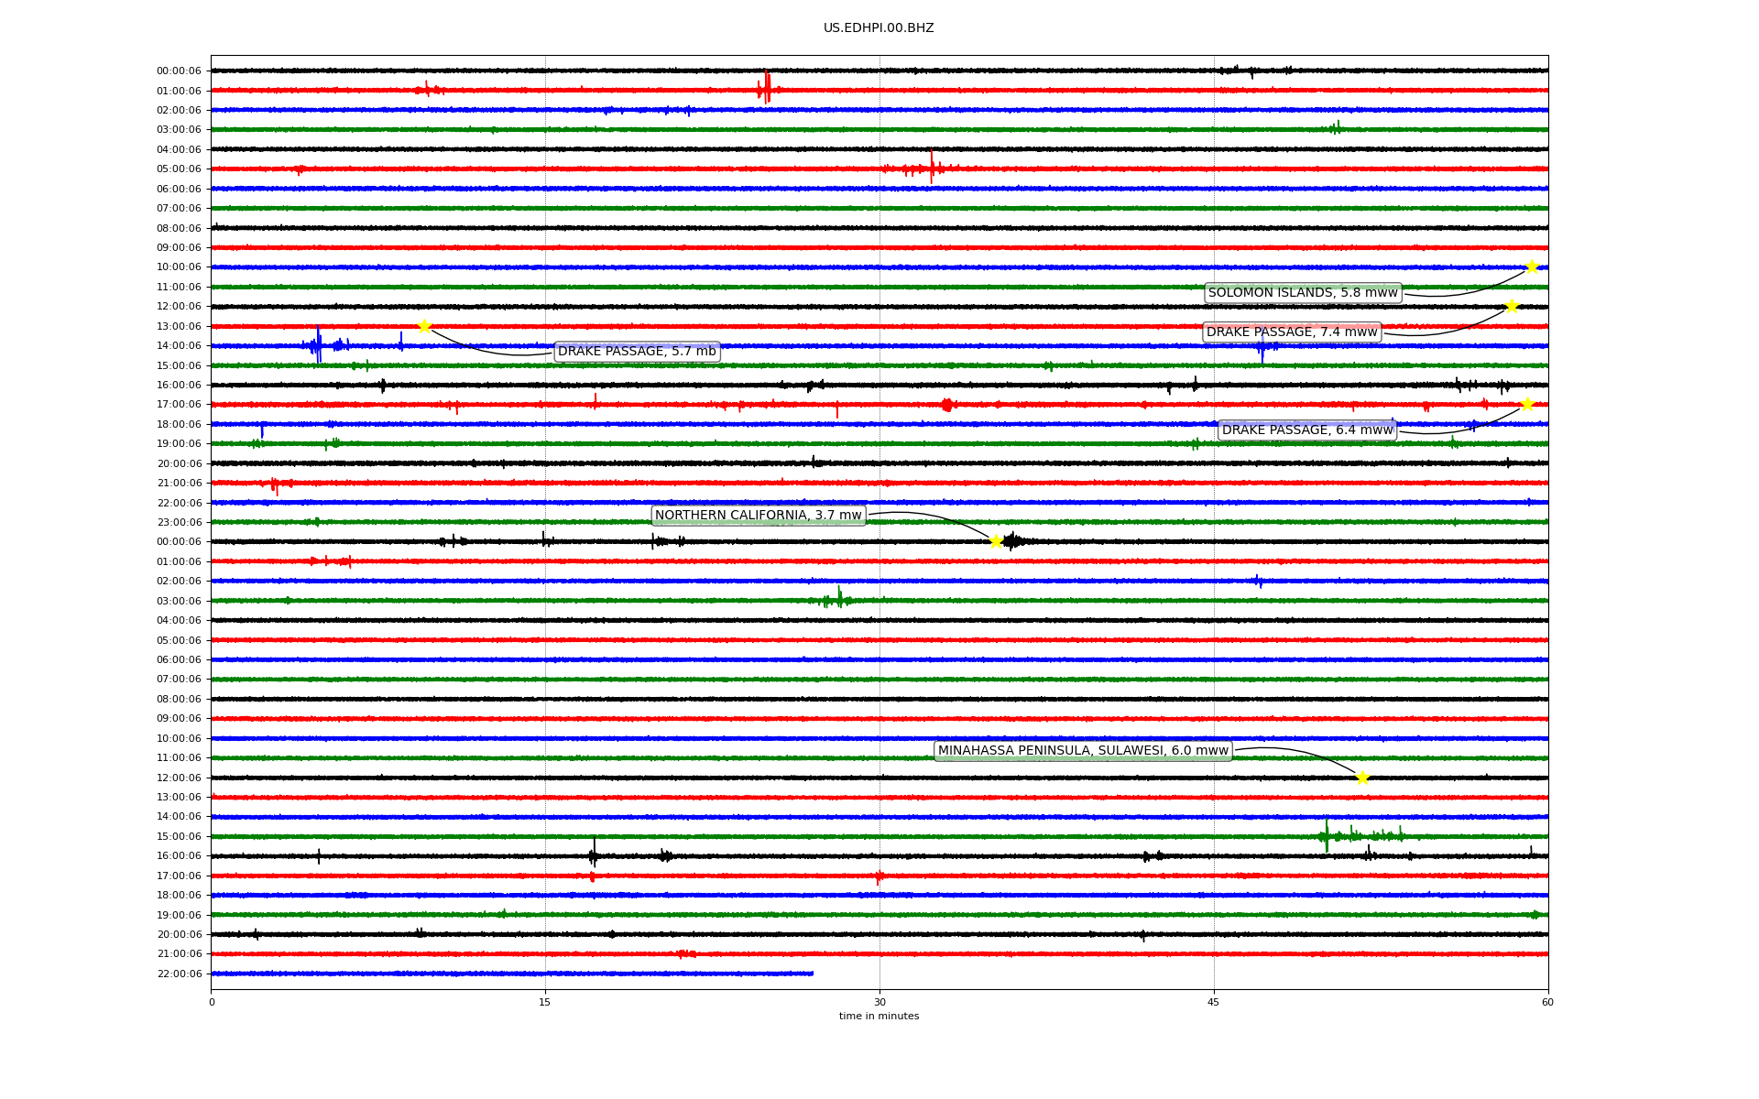Click the DRAKE PASSAGE, 7.4 mww annotation label
1759x1099 pixels.
coord(1292,332)
